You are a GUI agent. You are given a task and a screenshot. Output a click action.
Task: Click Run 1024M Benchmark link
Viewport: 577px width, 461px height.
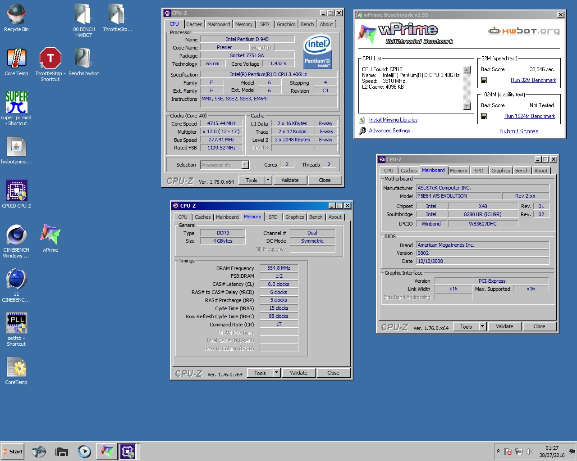point(530,116)
